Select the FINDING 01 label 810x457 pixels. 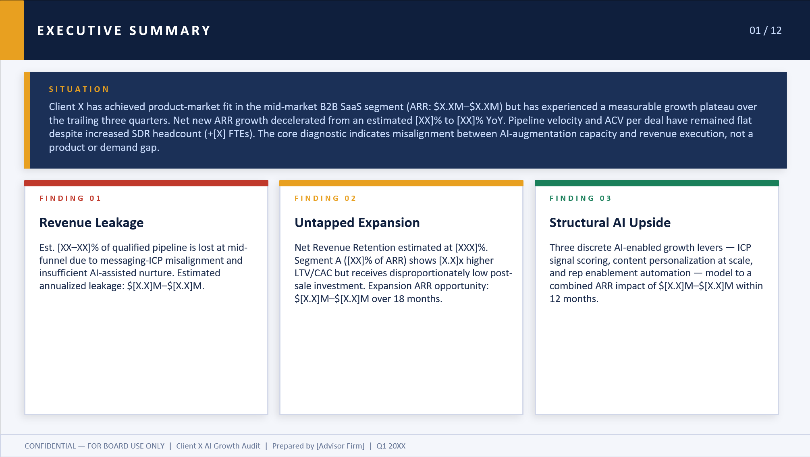[70, 198]
